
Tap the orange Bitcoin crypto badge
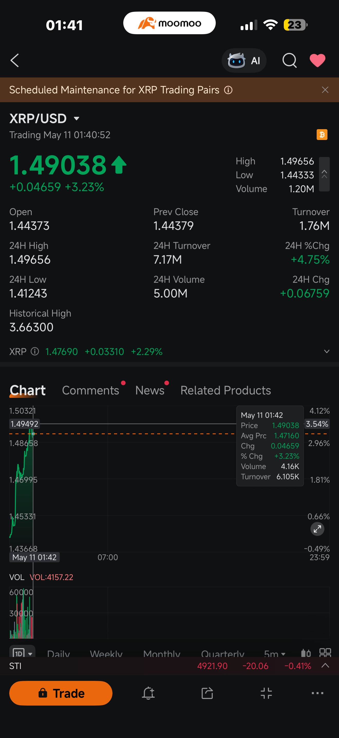pos(322,135)
